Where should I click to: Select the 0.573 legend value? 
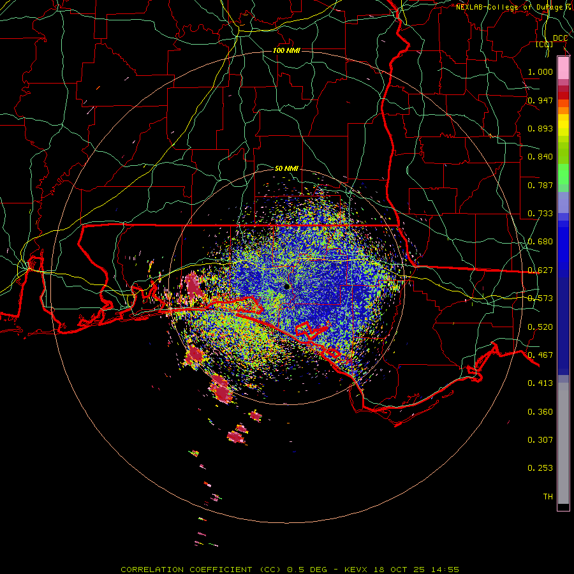[540, 298]
